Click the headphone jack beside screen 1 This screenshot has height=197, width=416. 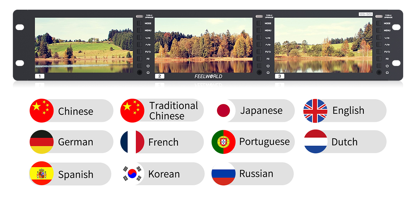[139, 73]
